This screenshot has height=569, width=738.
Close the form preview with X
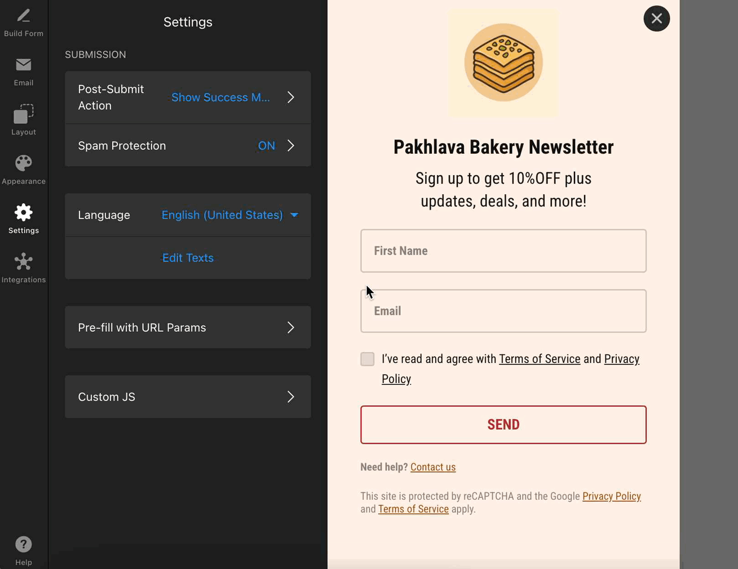pyautogui.click(x=656, y=19)
